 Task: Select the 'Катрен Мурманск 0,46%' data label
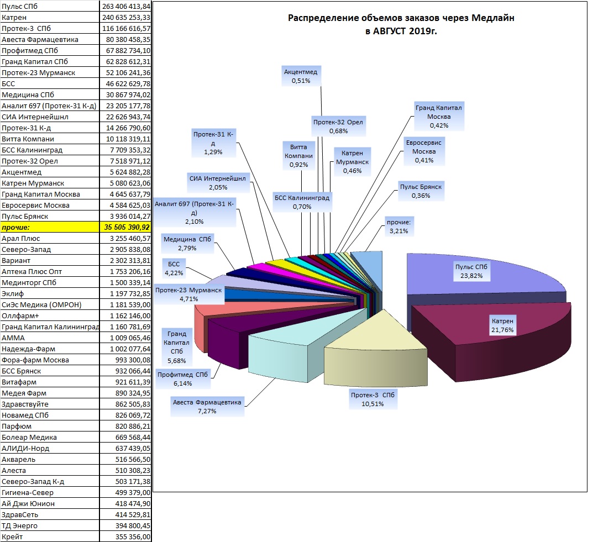click(x=353, y=162)
